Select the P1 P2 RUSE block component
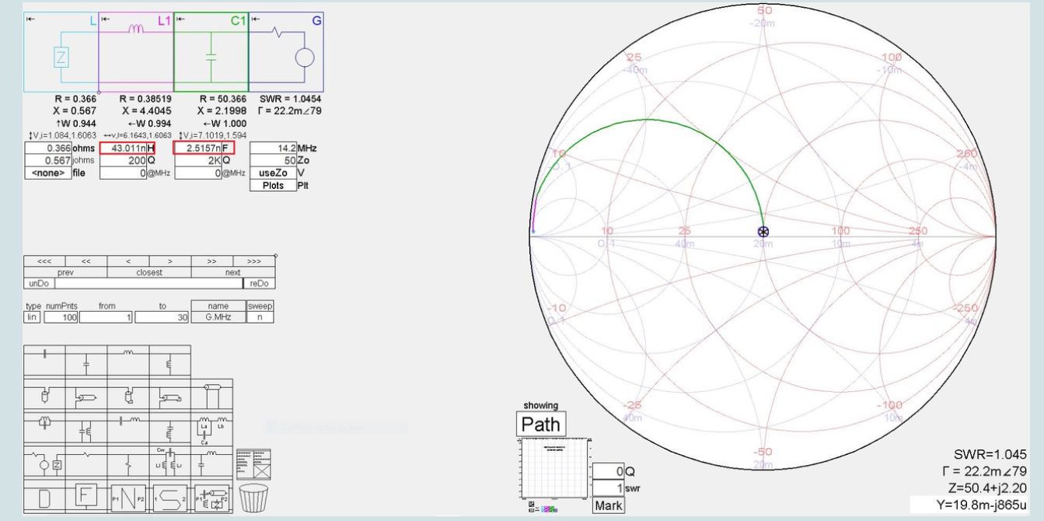1044x521 pixels. (x=212, y=496)
